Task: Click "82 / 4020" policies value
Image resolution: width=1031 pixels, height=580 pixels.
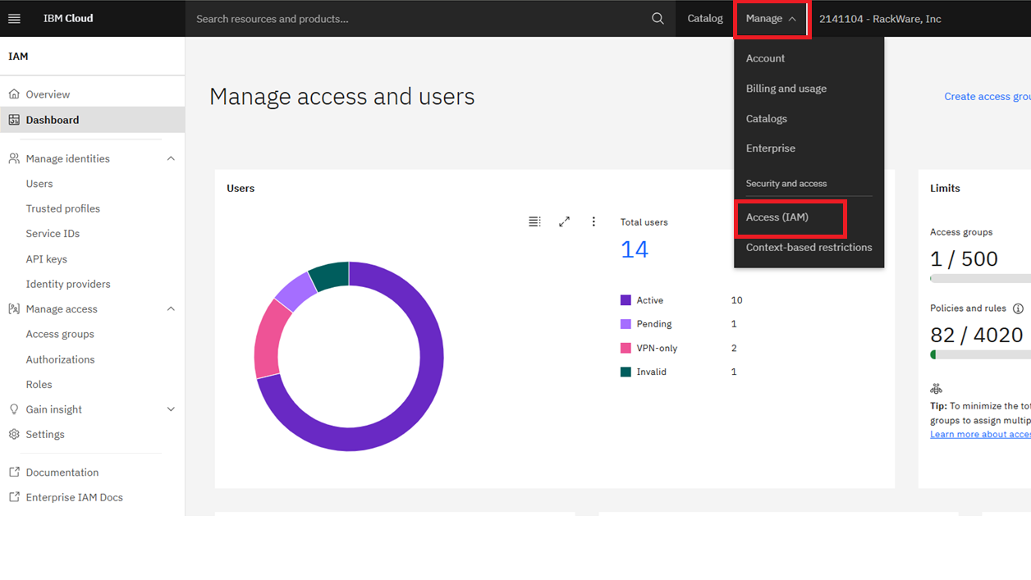Action: click(976, 336)
